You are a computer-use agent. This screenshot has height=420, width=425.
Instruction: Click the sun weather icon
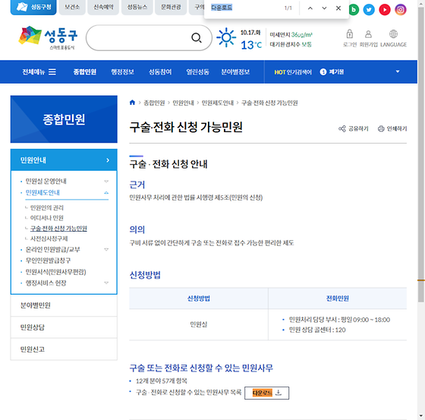(226, 37)
